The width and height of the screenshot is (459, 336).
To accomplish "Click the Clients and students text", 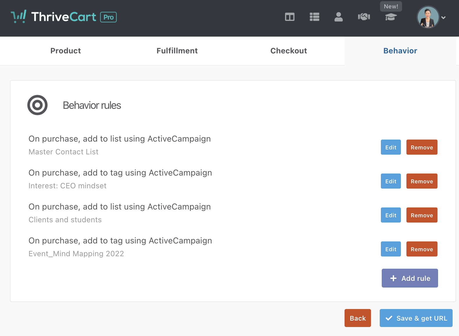I will 65,220.
